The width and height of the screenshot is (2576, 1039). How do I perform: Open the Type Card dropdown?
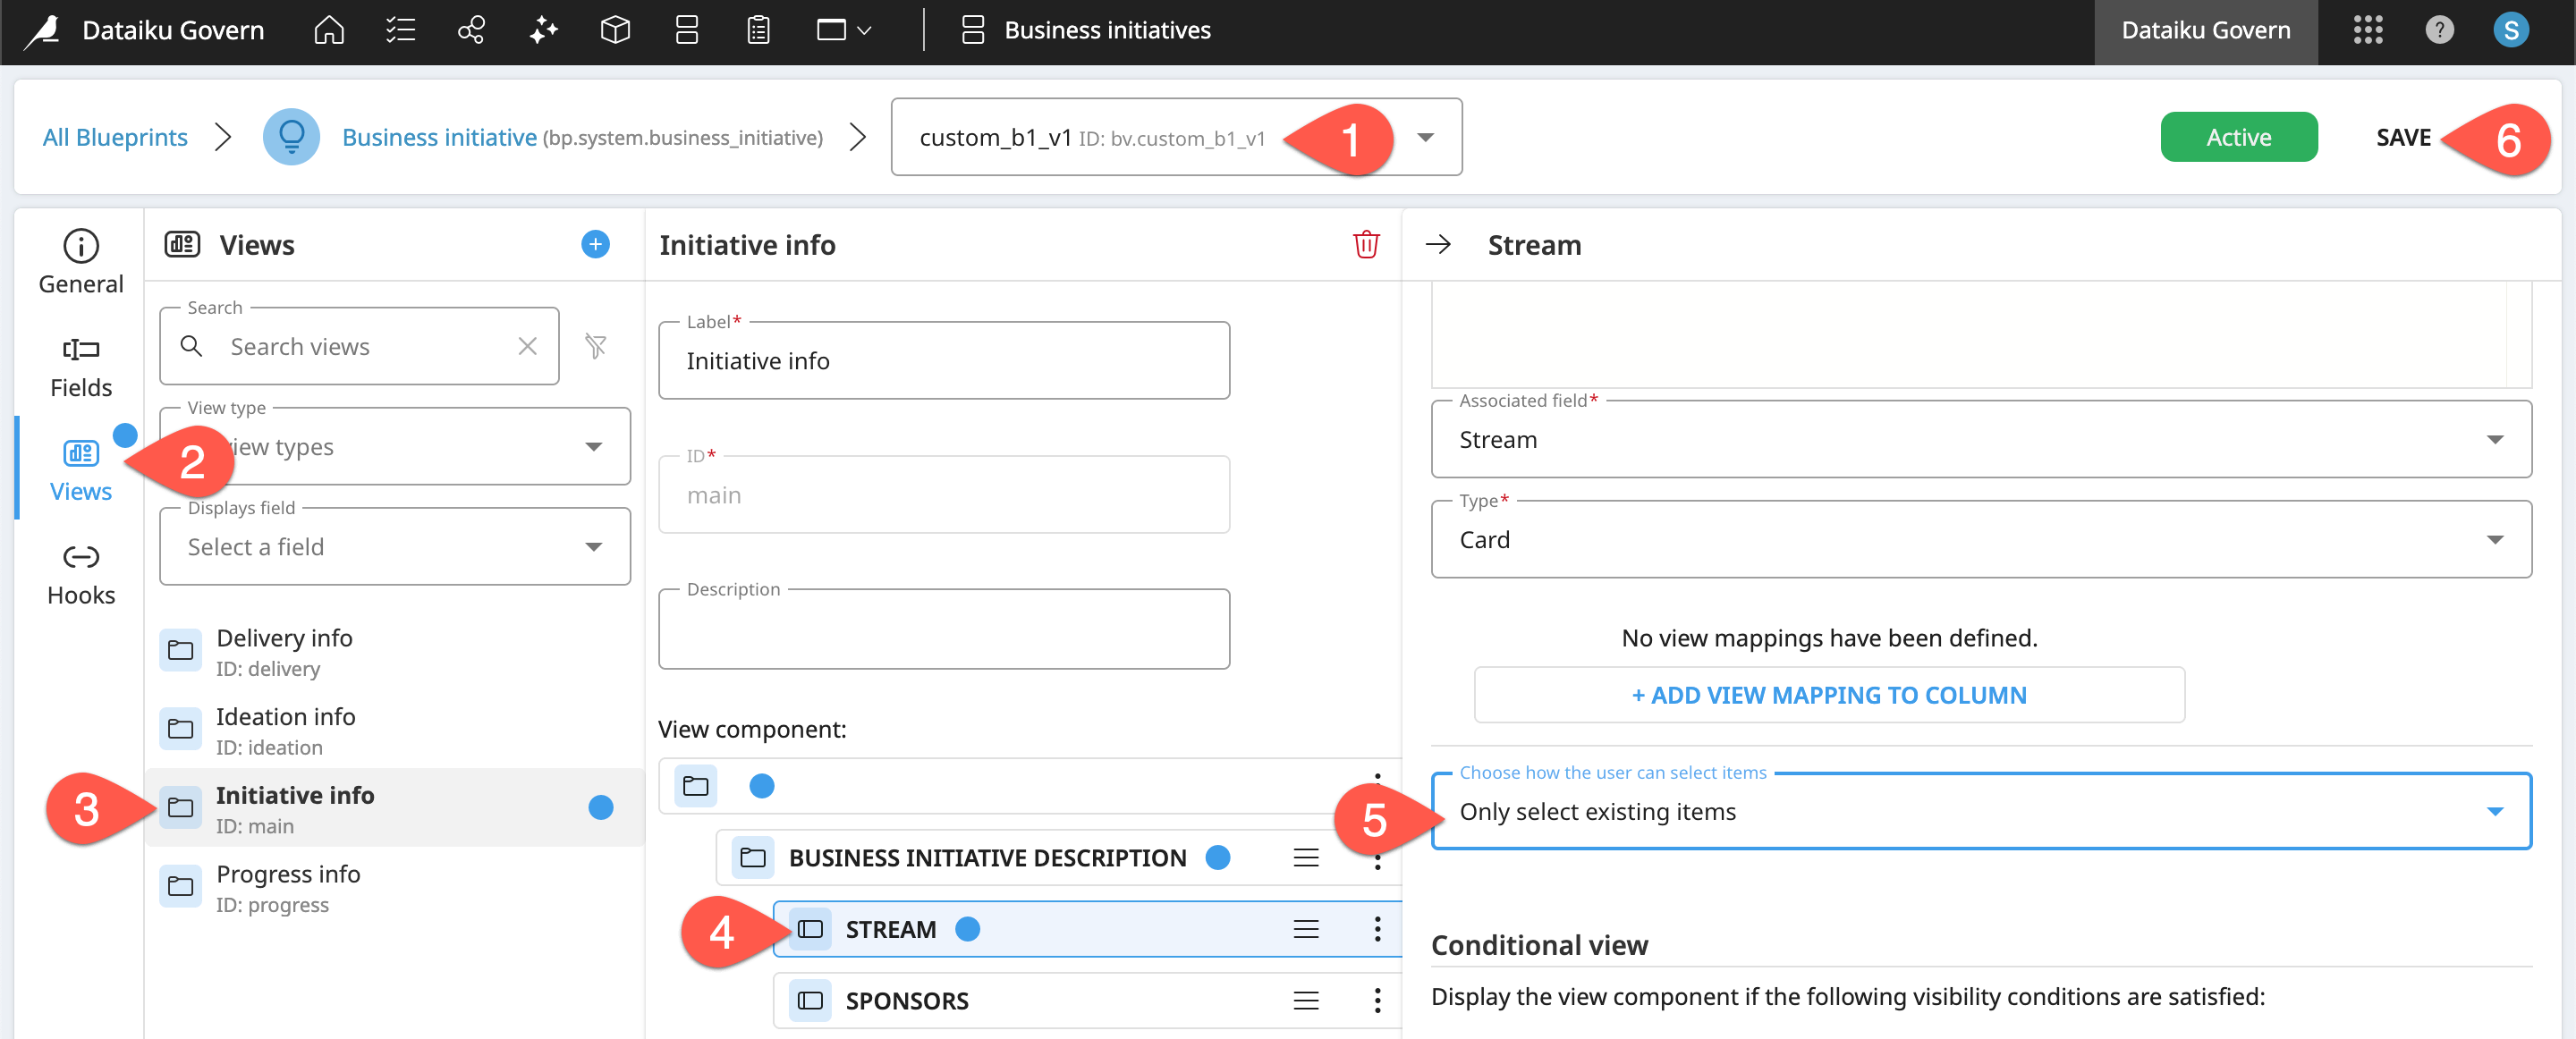pyautogui.click(x=1980, y=540)
